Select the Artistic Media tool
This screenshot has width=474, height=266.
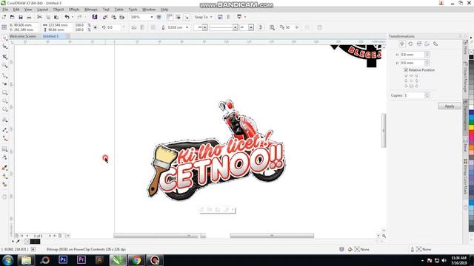point(4,83)
